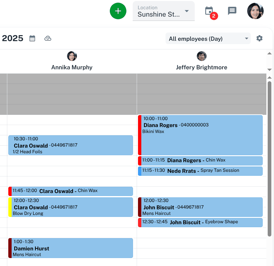Open Clara Oswald 1/2 Head Foils appointment
The height and width of the screenshot is (266, 274).
[x=71, y=145]
